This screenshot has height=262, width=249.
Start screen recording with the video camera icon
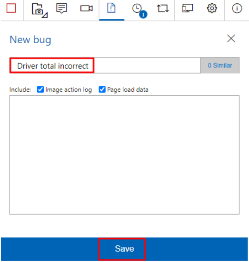(87, 9)
